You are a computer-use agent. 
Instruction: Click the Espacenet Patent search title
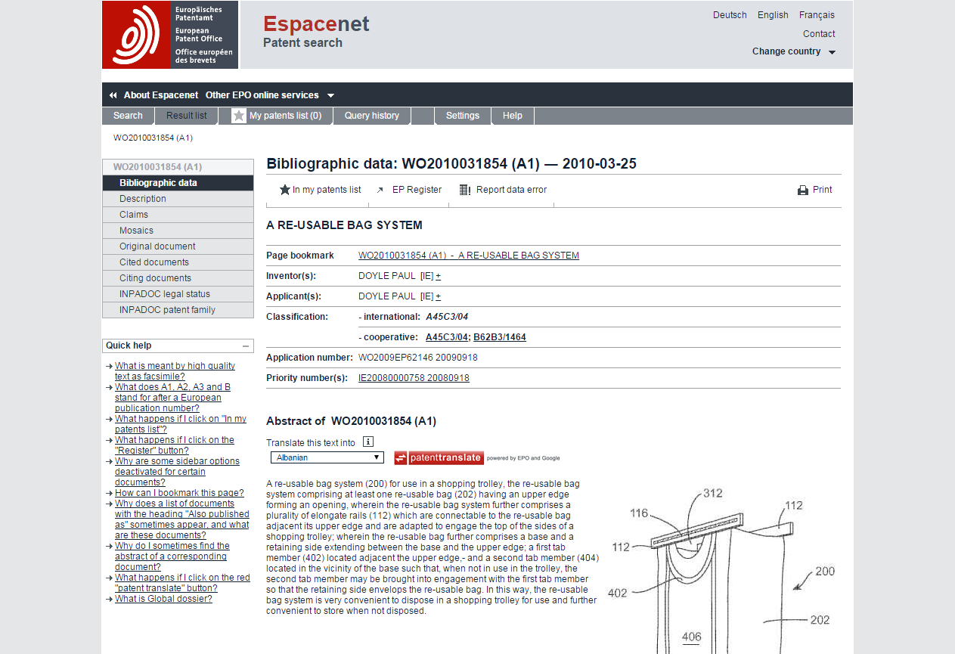[316, 32]
